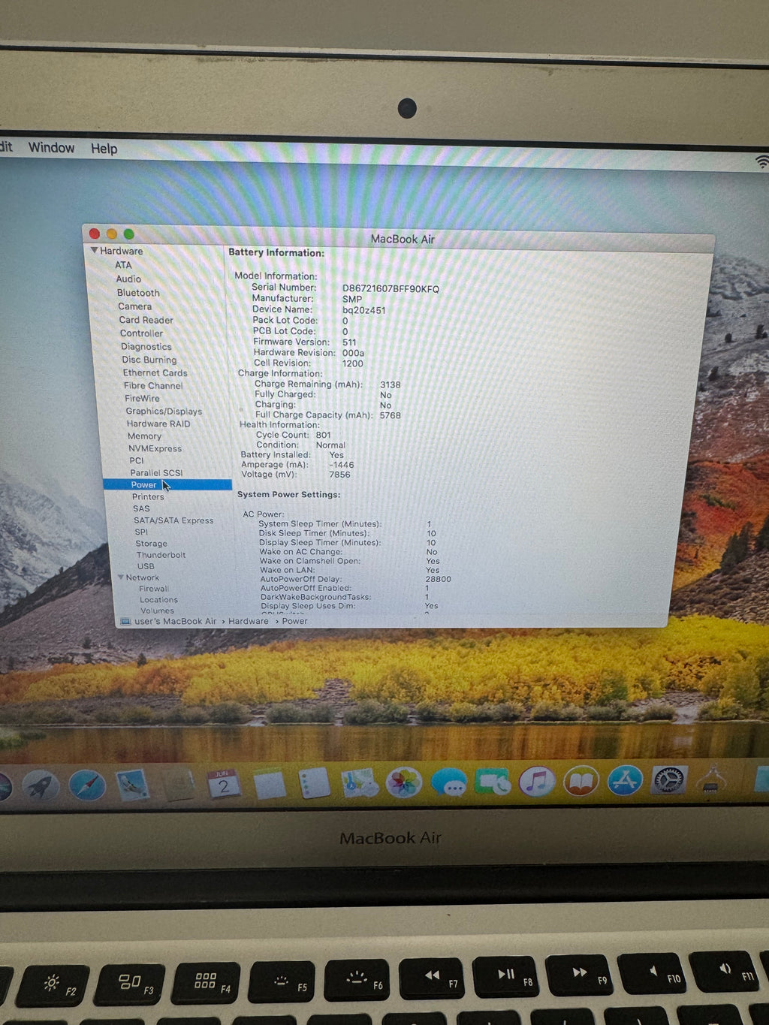Screen dimensions: 769x1025
Task: Select NVMExpress in the sidebar
Action: (155, 448)
